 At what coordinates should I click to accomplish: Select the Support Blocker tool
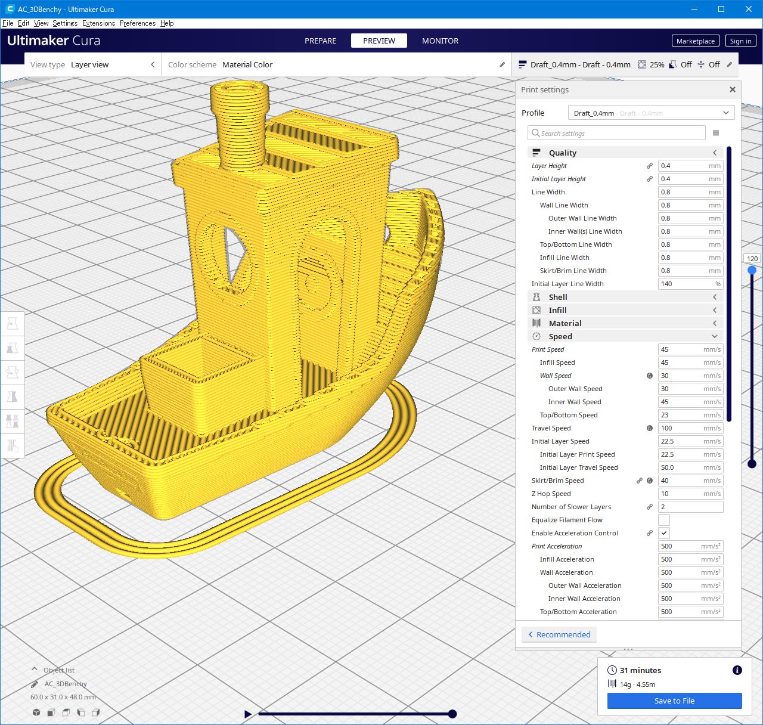[12, 446]
